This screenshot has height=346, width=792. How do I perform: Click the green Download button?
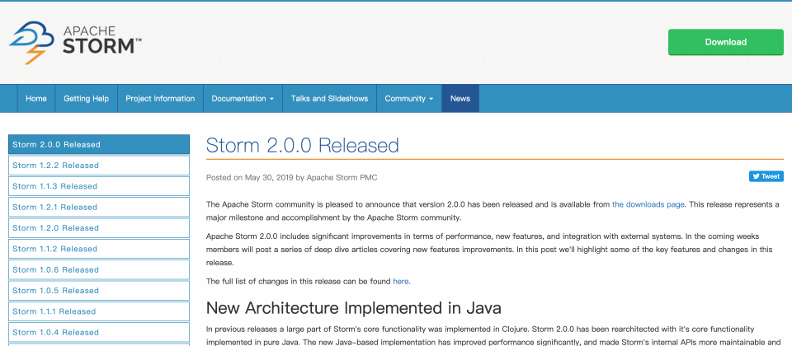click(x=725, y=42)
